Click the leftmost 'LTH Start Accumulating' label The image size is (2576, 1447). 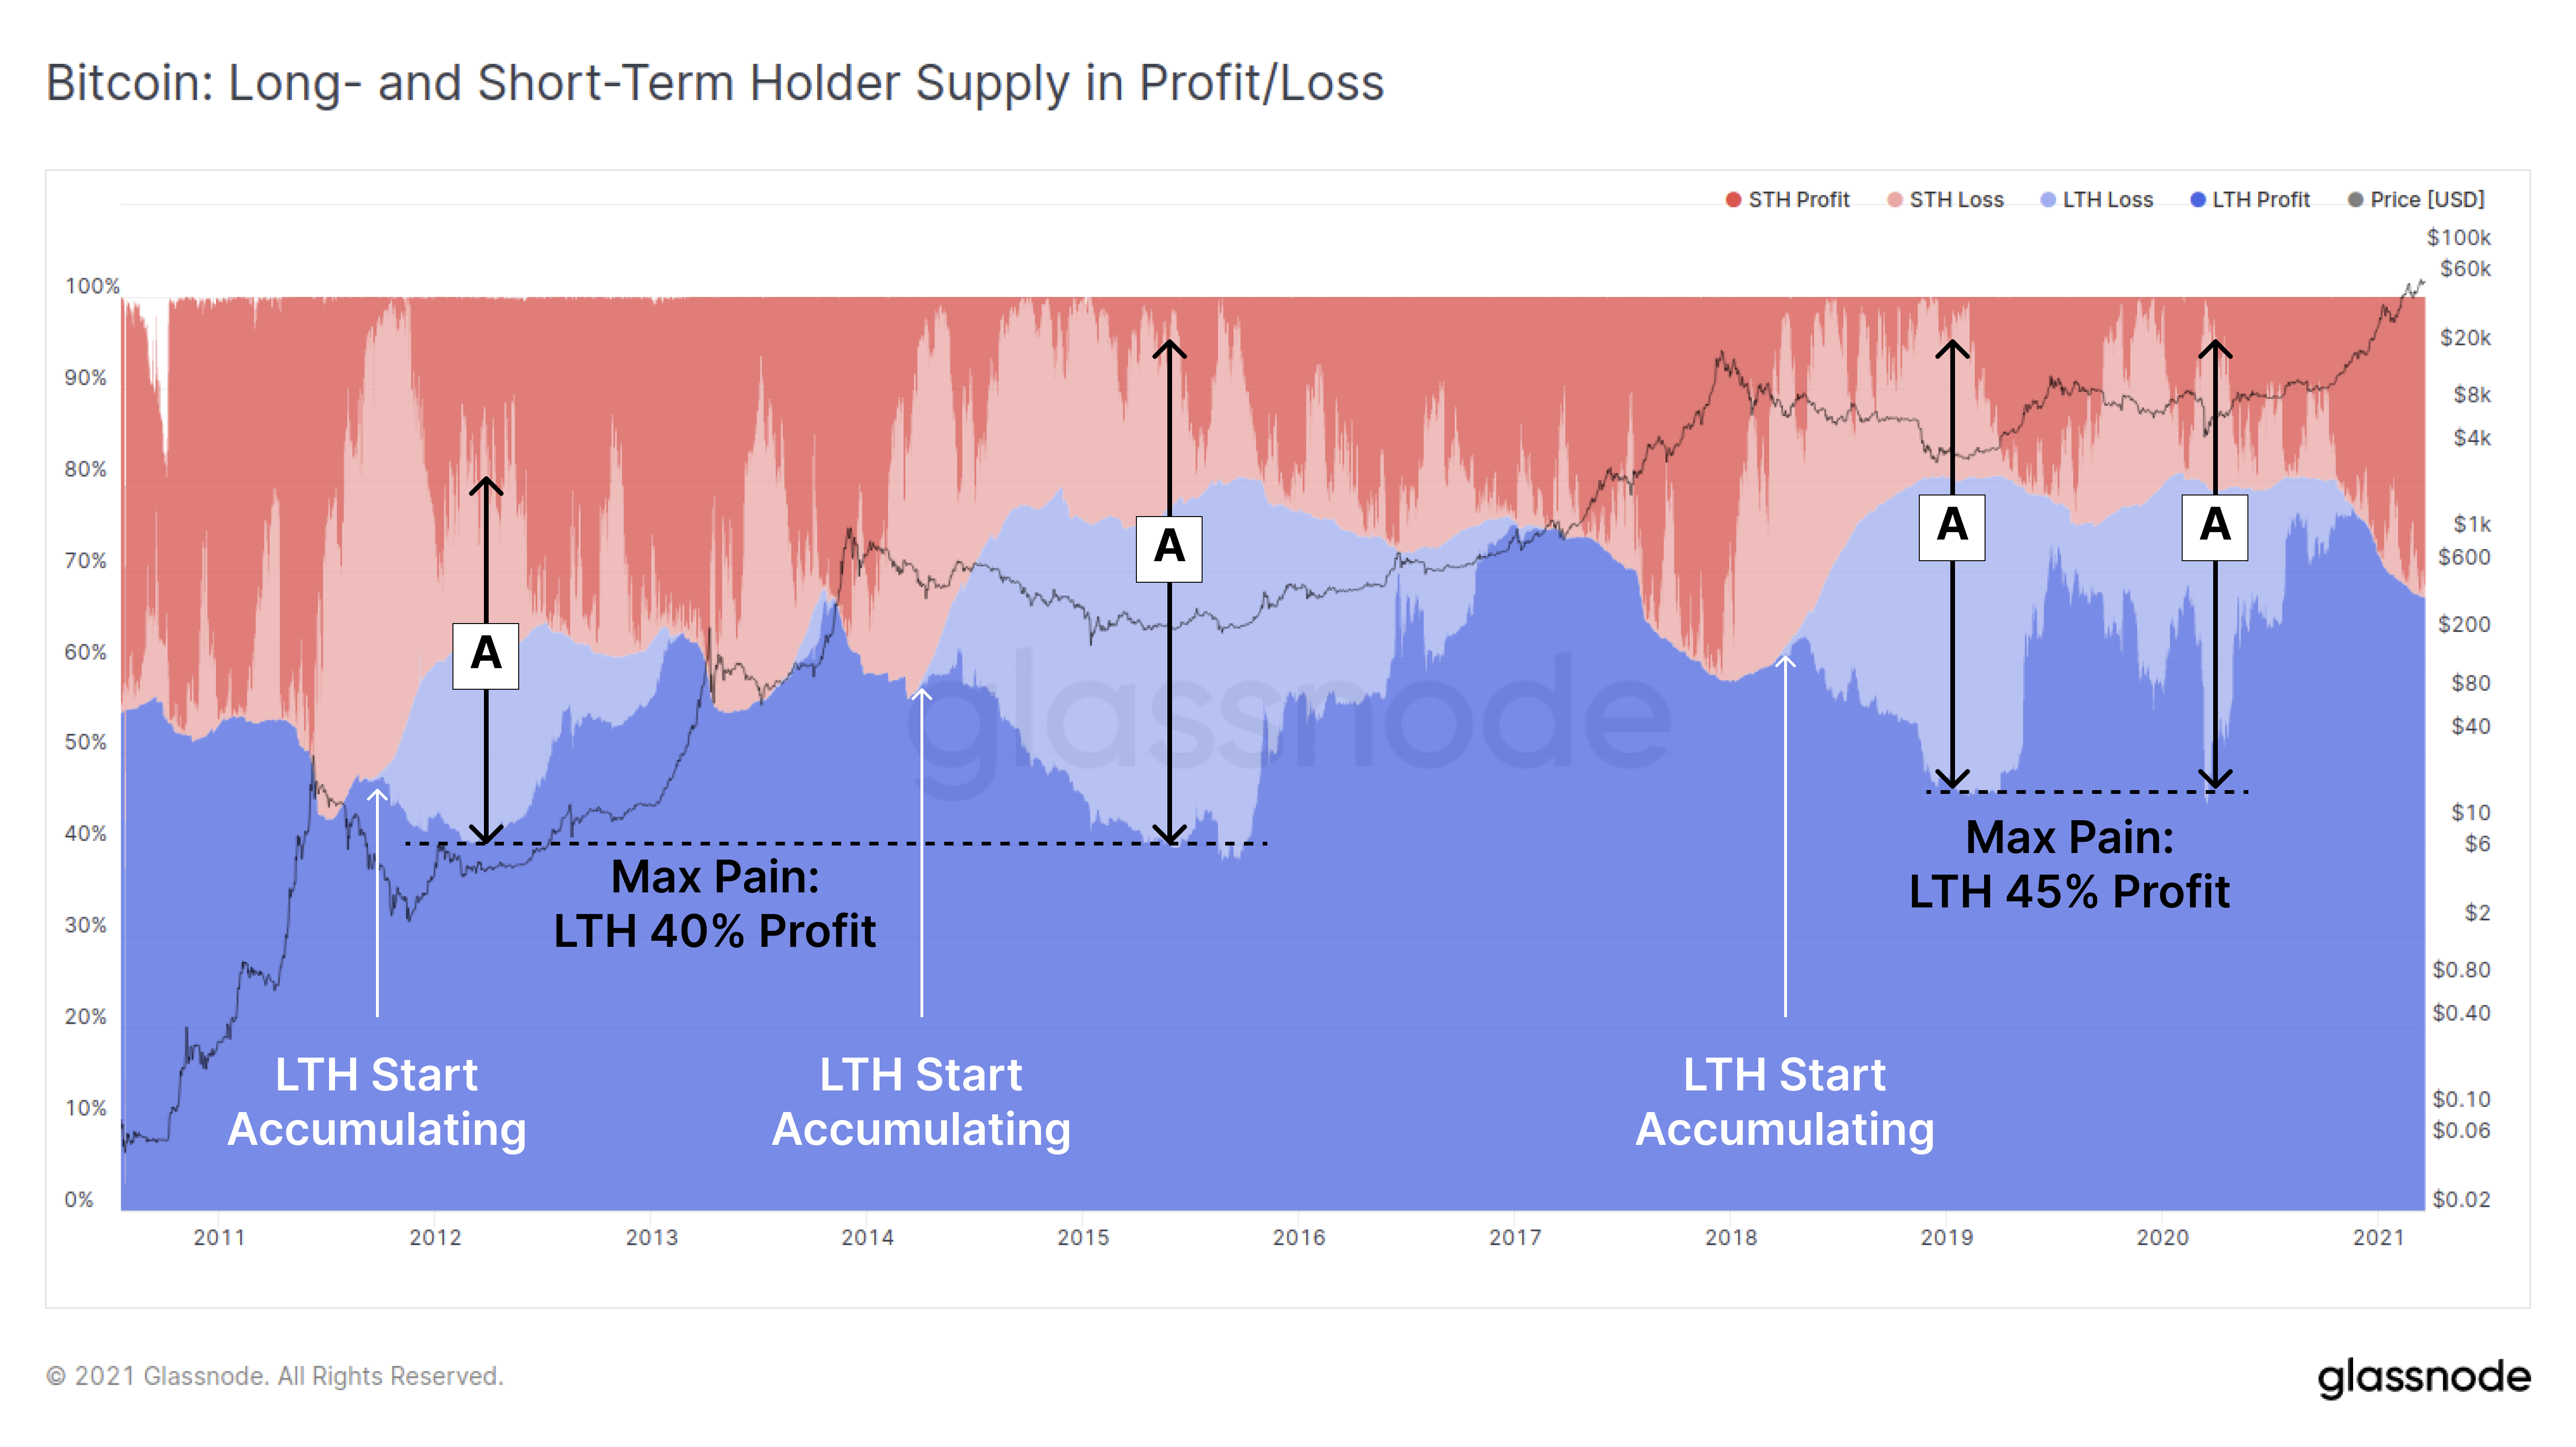[377, 1102]
